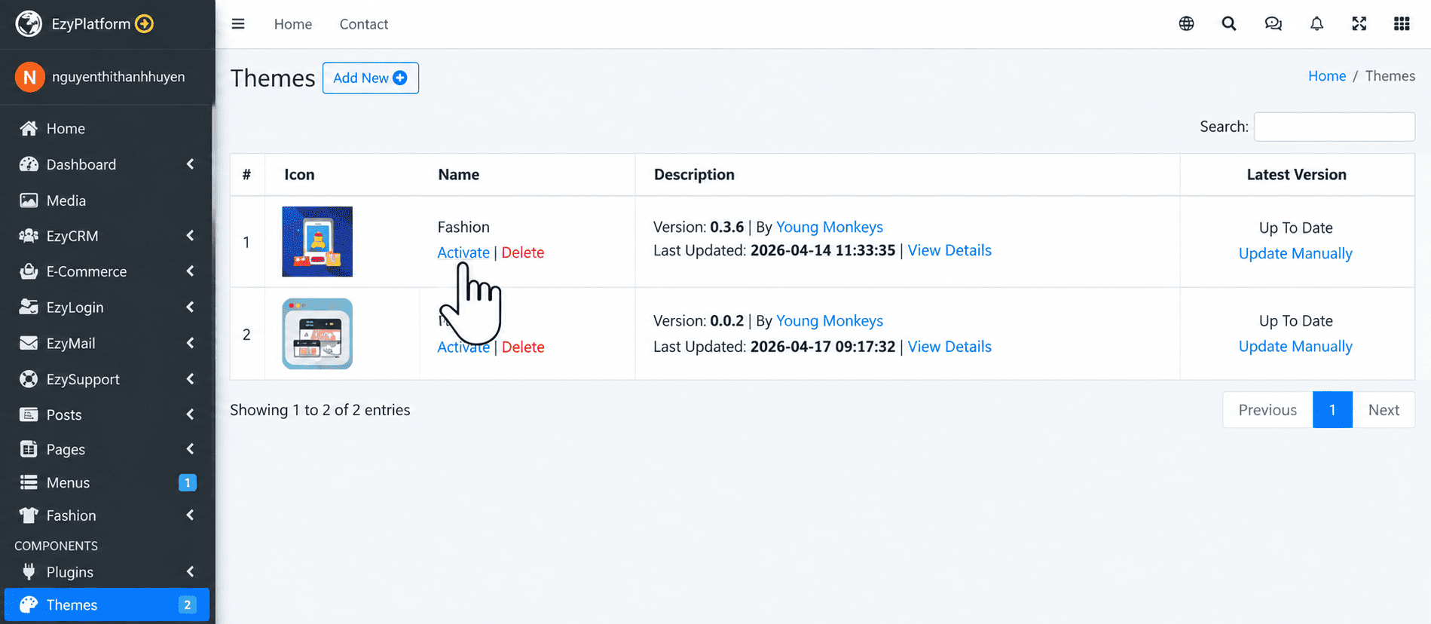
Task: Click the Add New theme button
Action: 371,78
